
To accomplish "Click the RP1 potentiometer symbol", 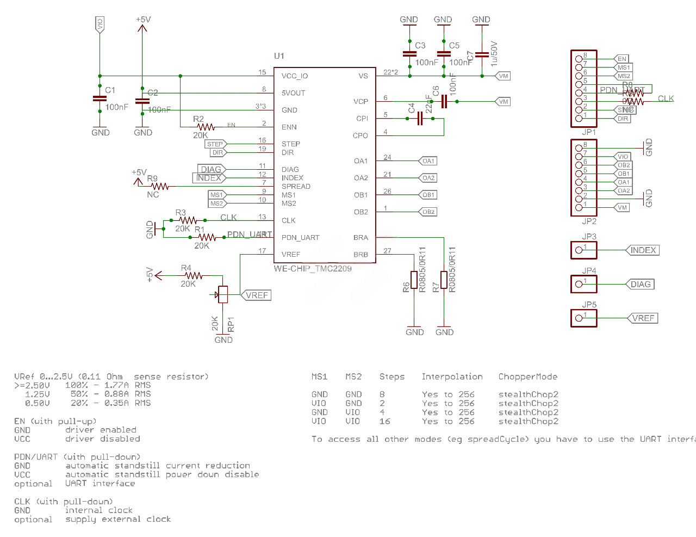I will pos(223,294).
